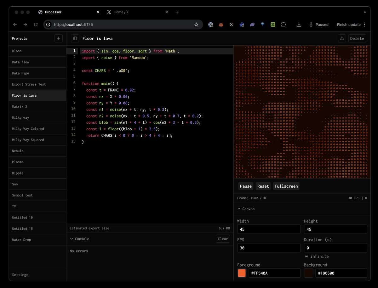
Task: Open browser downloads
Action: tap(299, 25)
